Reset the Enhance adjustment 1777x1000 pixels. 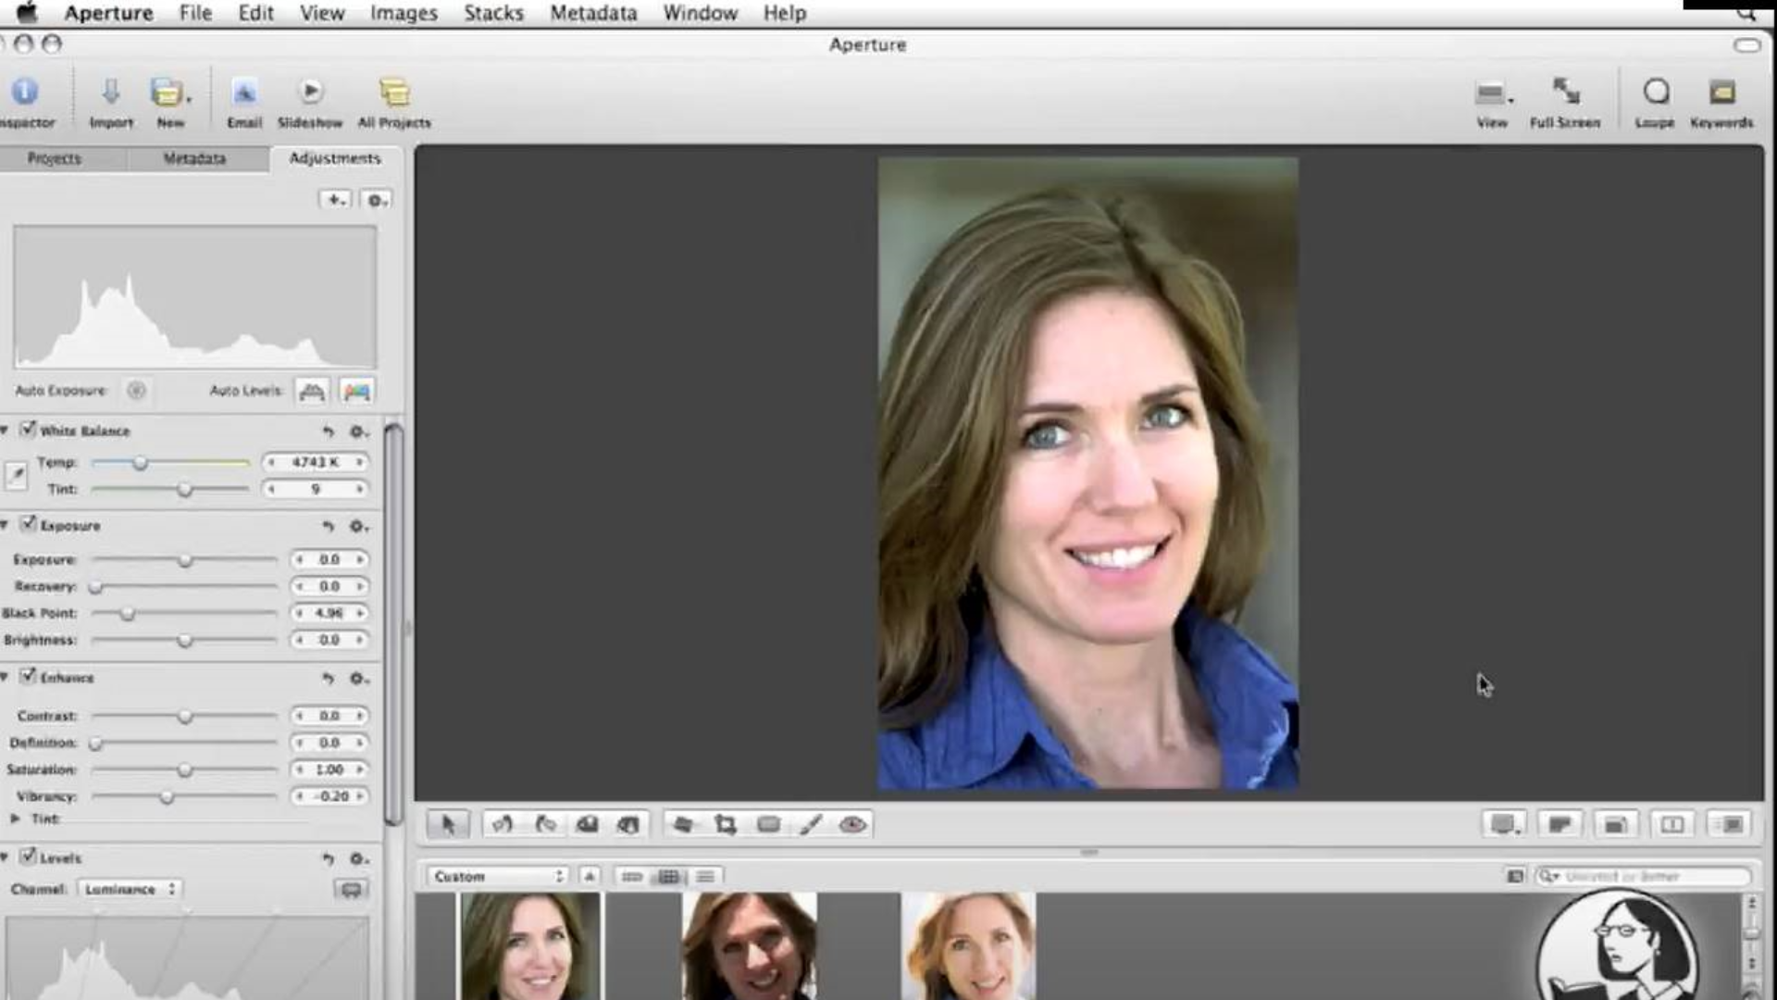pos(328,678)
